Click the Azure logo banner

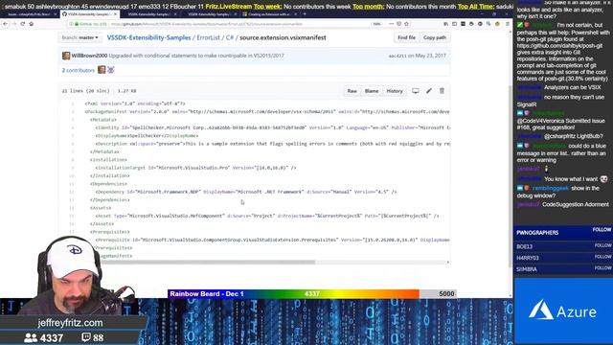[x=563, y=311]
